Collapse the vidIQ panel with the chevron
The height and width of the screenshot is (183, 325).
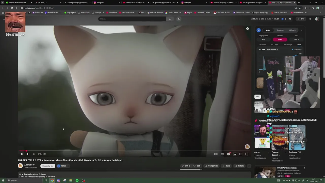click(x=302, y=30)
